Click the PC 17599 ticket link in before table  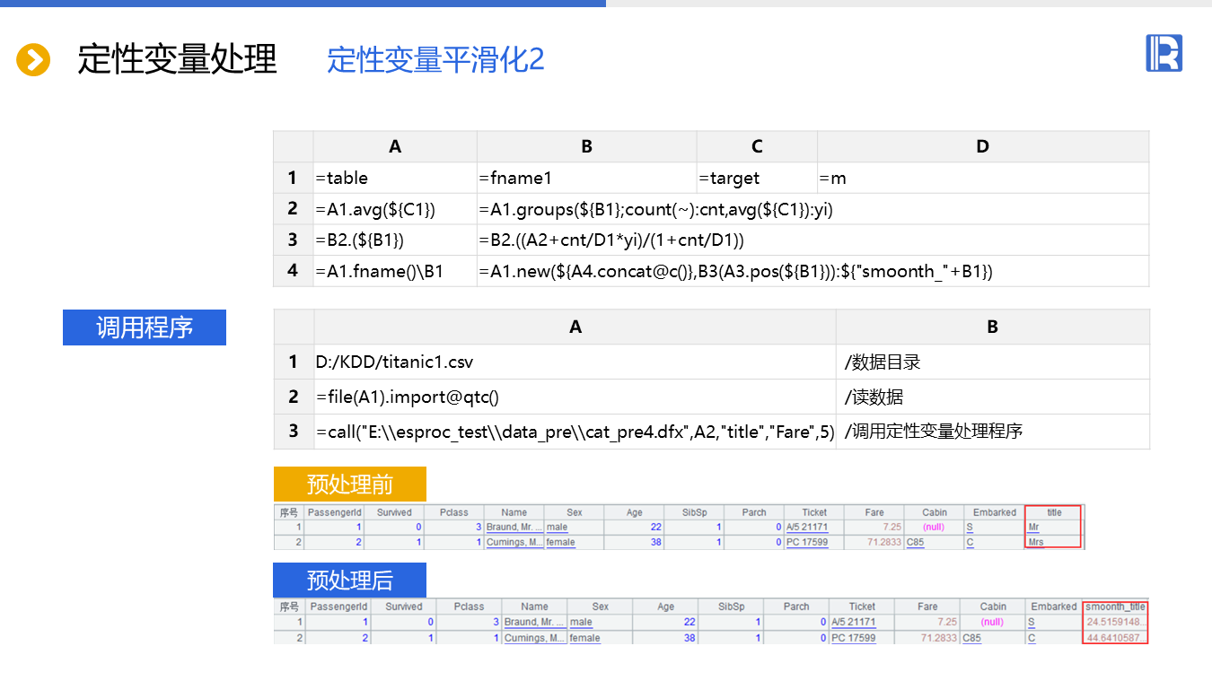point(807,542)
